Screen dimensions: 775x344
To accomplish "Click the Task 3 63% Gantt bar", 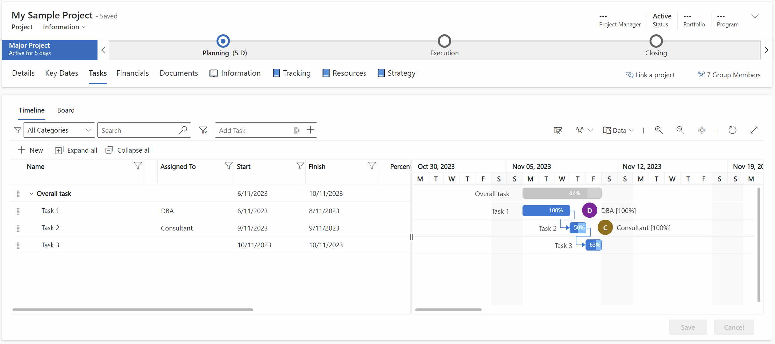I will click(x=594, y=245).
